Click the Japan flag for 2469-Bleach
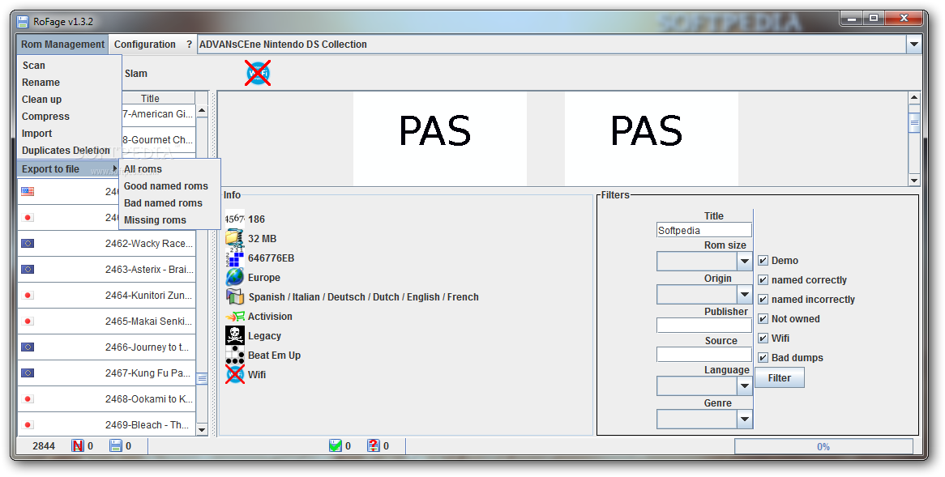Image resolution: width=945 pixels, height=477 pixels. pyautogui.click(x=28, y=424)
